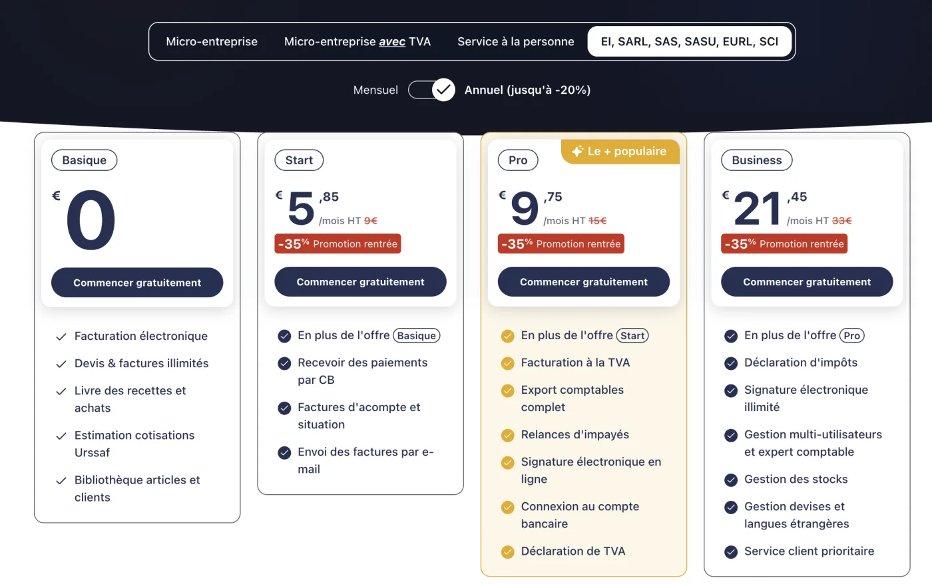Click the Pro plan name badge

[x=518, y=160]
